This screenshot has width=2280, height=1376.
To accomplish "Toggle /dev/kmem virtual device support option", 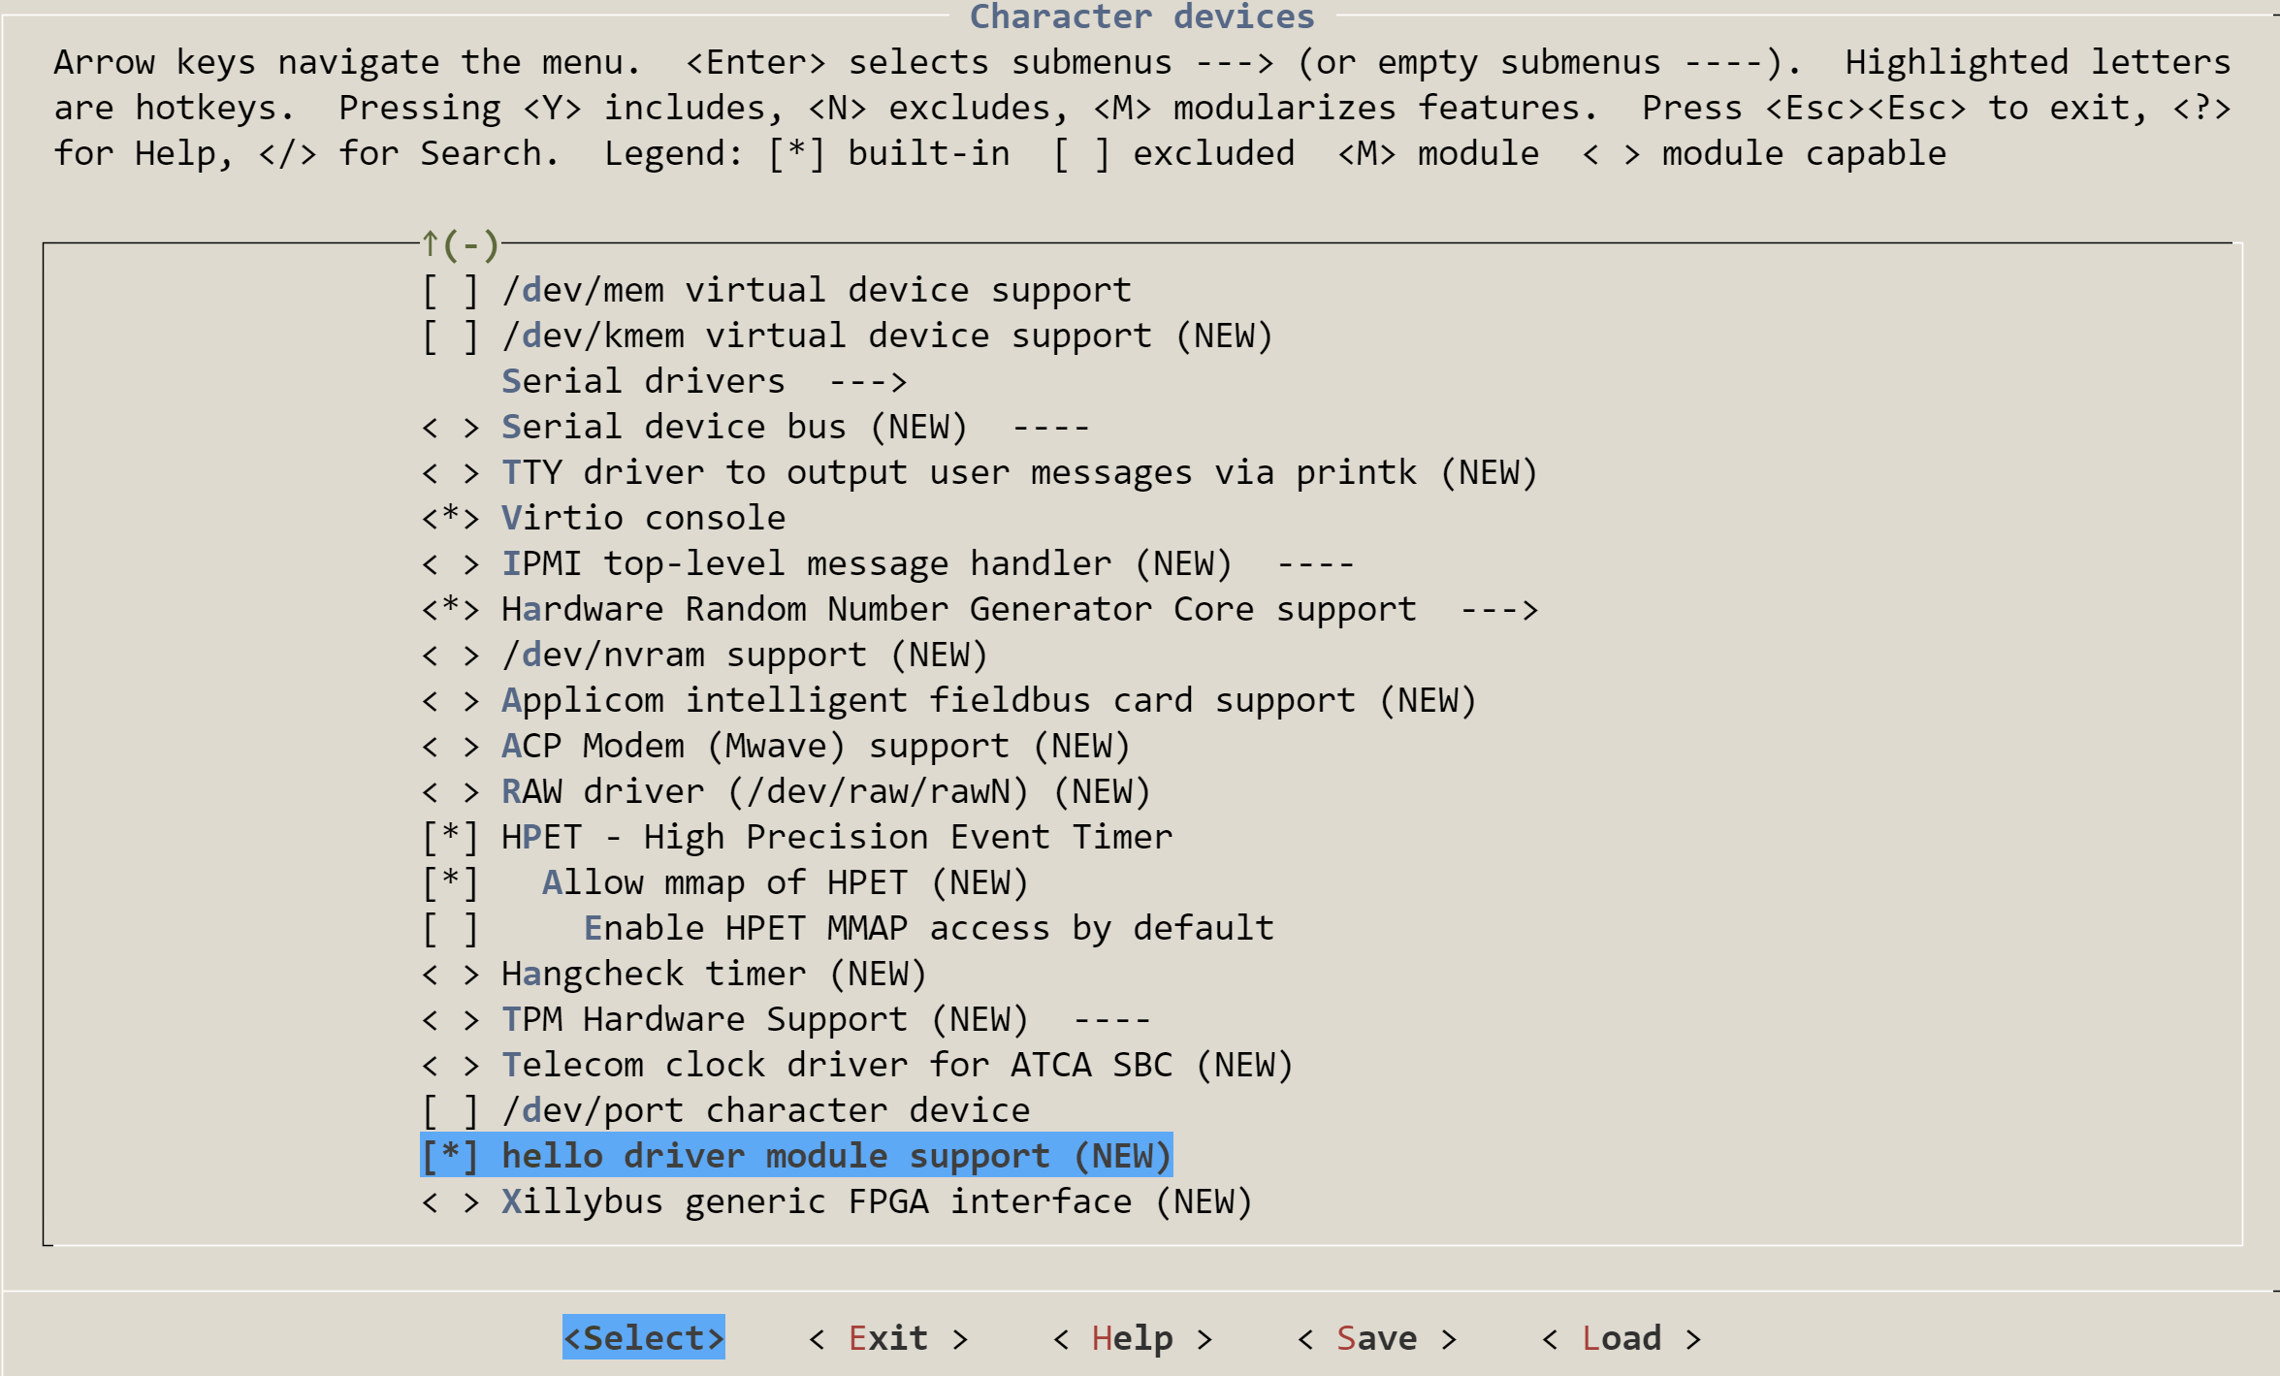I will coord(847,336).
